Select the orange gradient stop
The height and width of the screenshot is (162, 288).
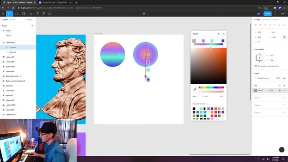point(194,40)
